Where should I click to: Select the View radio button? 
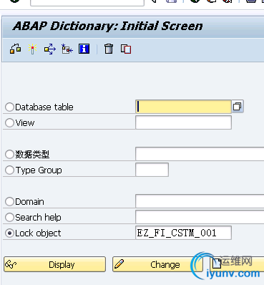tap(9, 122)
